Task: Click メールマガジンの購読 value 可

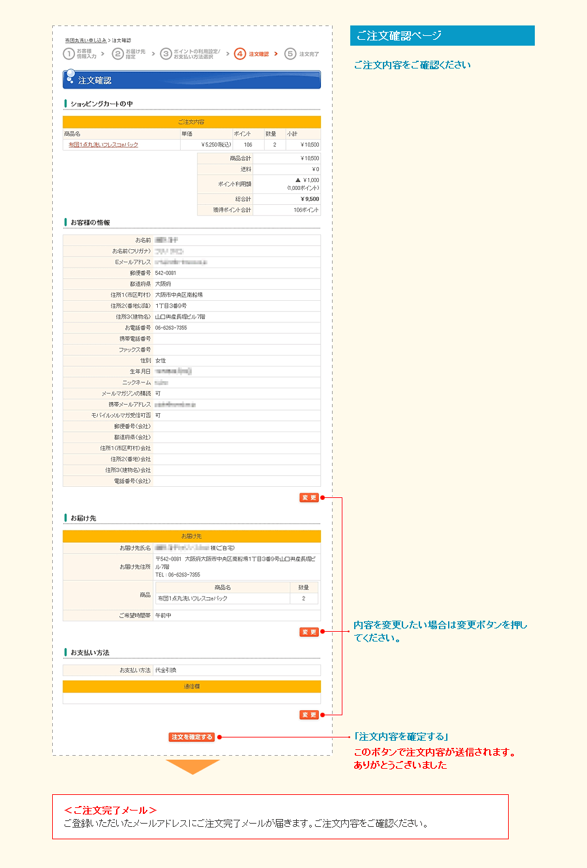Action: [x=158, y=394]
